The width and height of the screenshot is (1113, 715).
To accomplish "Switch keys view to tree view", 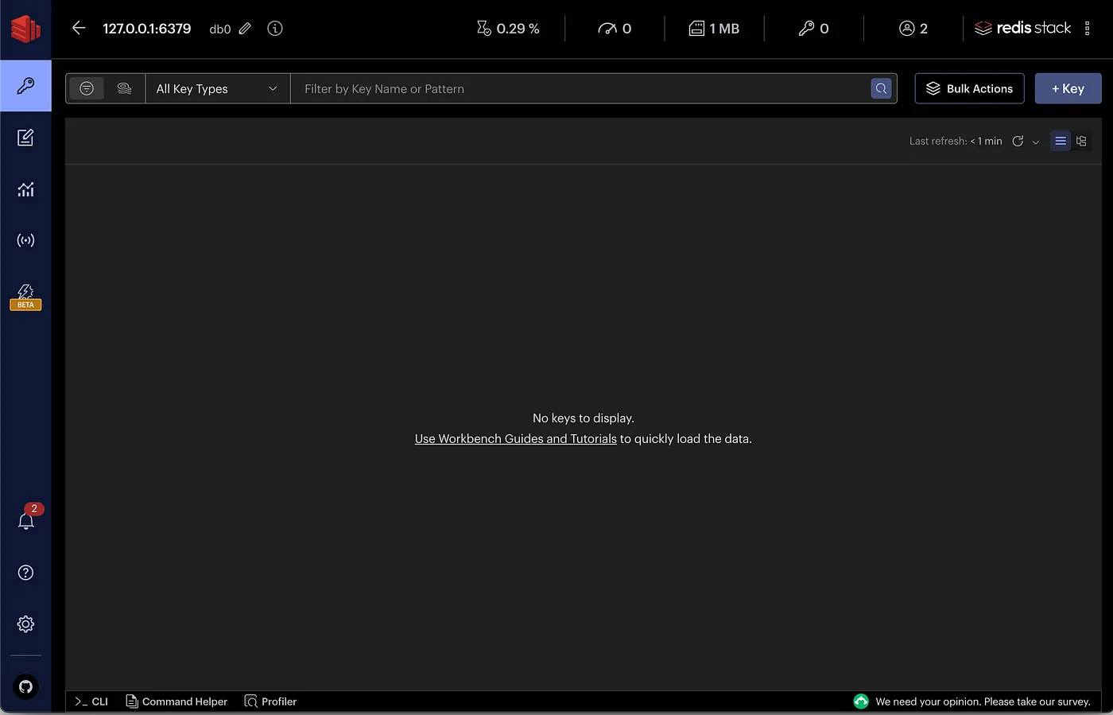I will click(1081, 141).
